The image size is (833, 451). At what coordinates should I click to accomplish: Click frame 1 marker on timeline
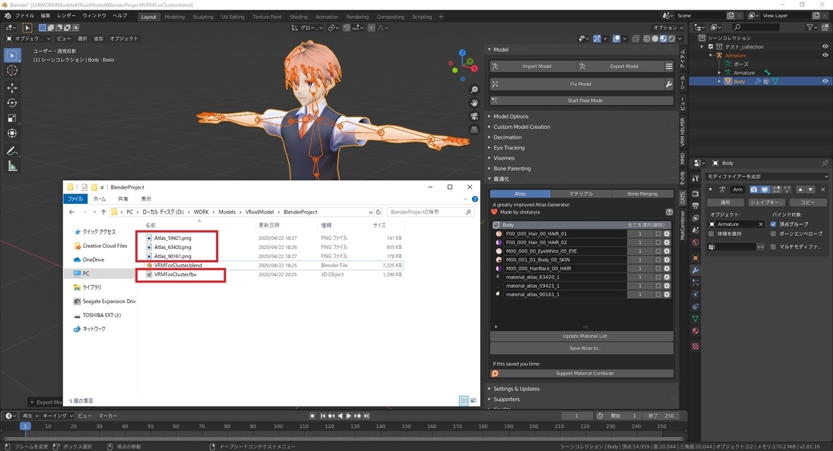pyautogui.click(x=25, y=426)
